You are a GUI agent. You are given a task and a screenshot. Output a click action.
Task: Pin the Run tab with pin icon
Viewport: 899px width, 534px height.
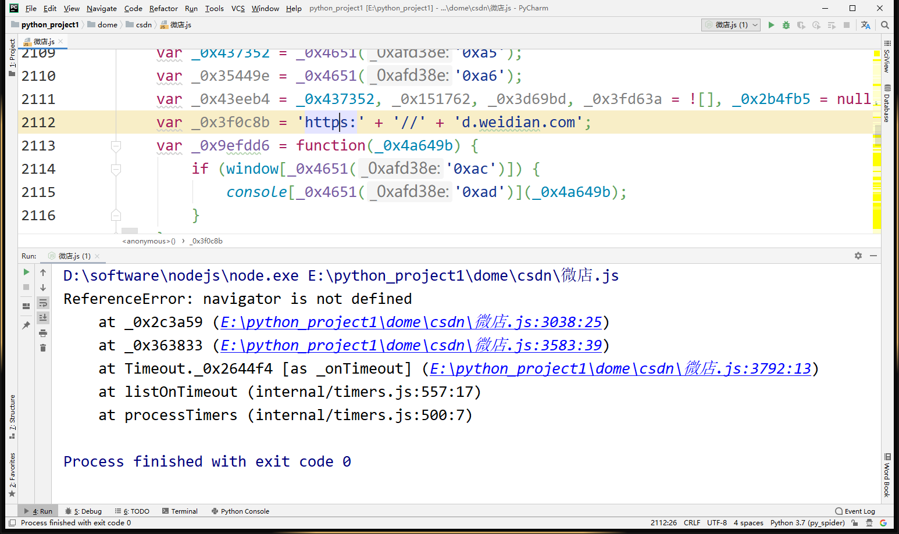[x=26, y=325]
